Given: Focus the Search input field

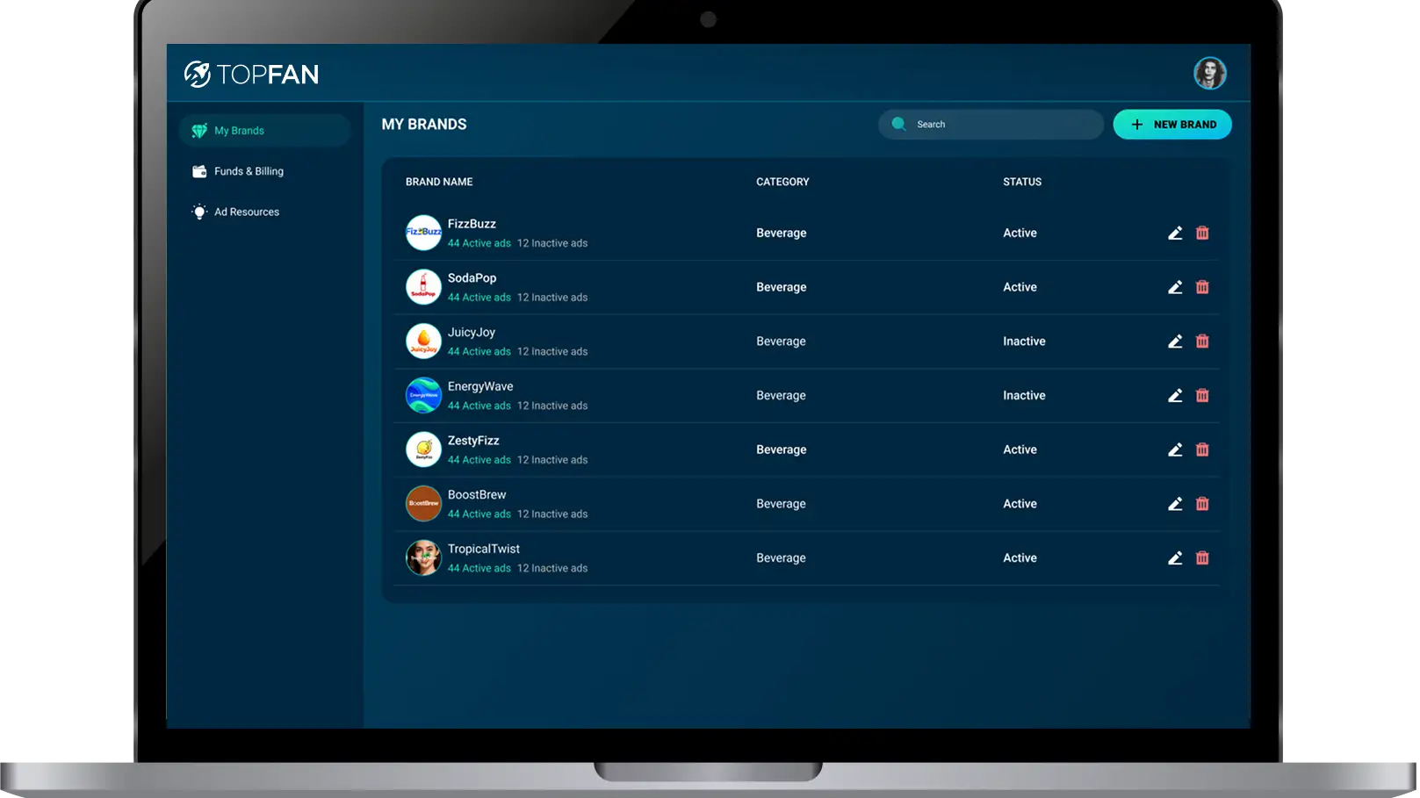Looking at the screenshot, I should click(x=1001, y=125).
